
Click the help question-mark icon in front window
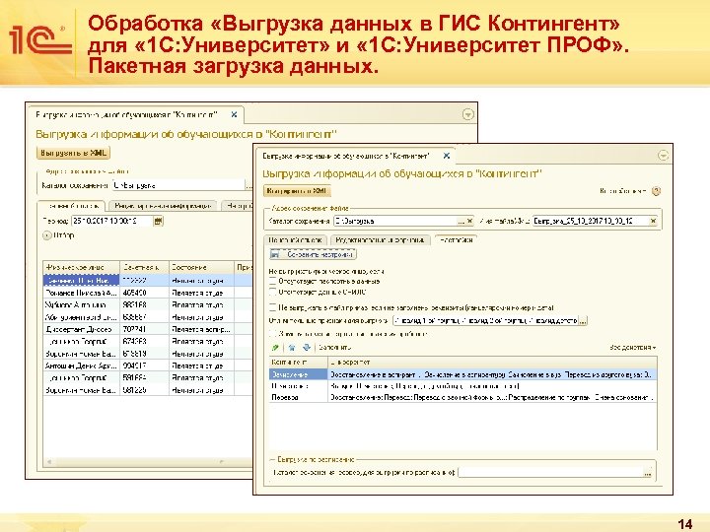(x=656, y=191)
